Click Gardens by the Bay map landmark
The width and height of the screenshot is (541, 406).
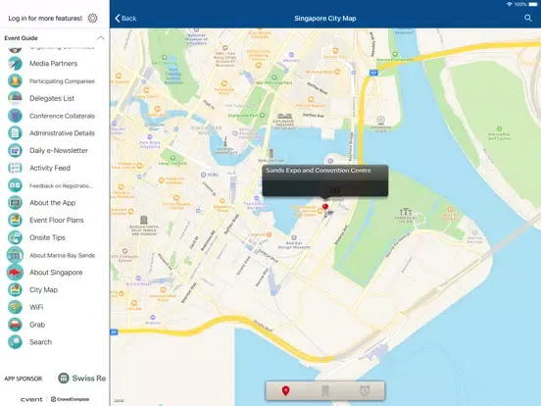(406, 215)
